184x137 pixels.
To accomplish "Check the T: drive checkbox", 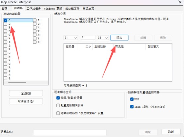I will click(35, 20).
